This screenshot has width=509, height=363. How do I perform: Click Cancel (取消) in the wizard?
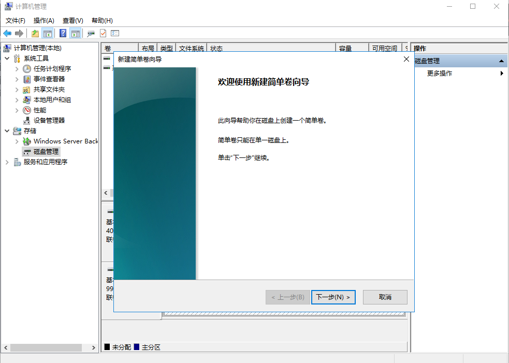point(385,297)
